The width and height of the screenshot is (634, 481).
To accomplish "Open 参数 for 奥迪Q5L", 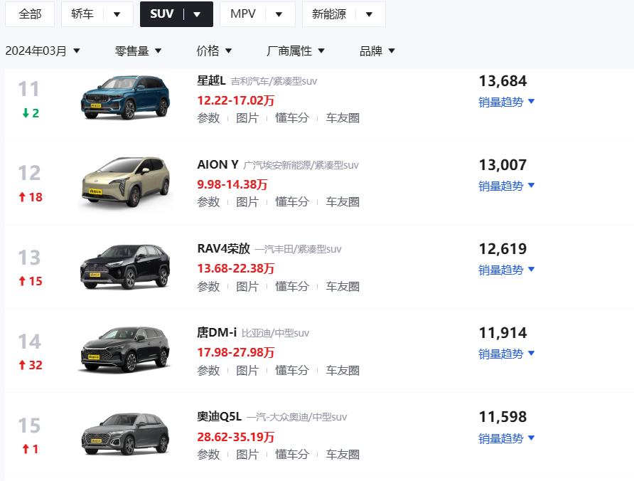I will coord(209,455).
